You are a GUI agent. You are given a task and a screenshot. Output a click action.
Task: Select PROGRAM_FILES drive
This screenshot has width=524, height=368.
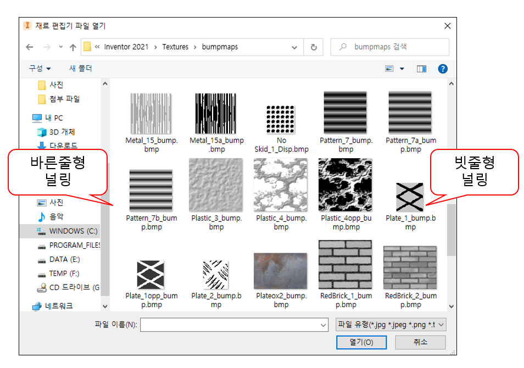pyautogui.click(x=69, y=246)
